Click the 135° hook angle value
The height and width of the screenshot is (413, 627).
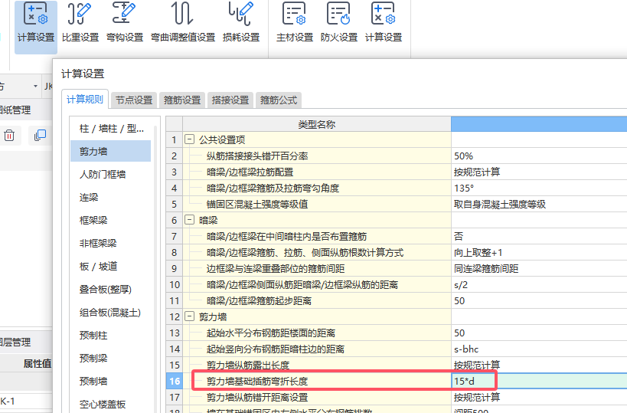(539, 188)
